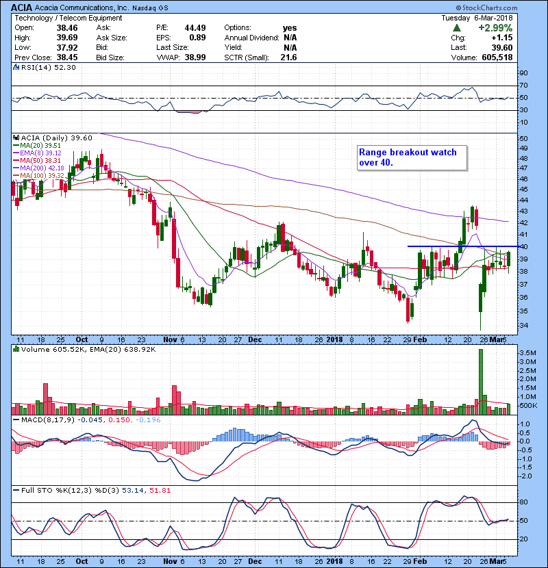Click the Bid Size label

click(x=110, y=57)
